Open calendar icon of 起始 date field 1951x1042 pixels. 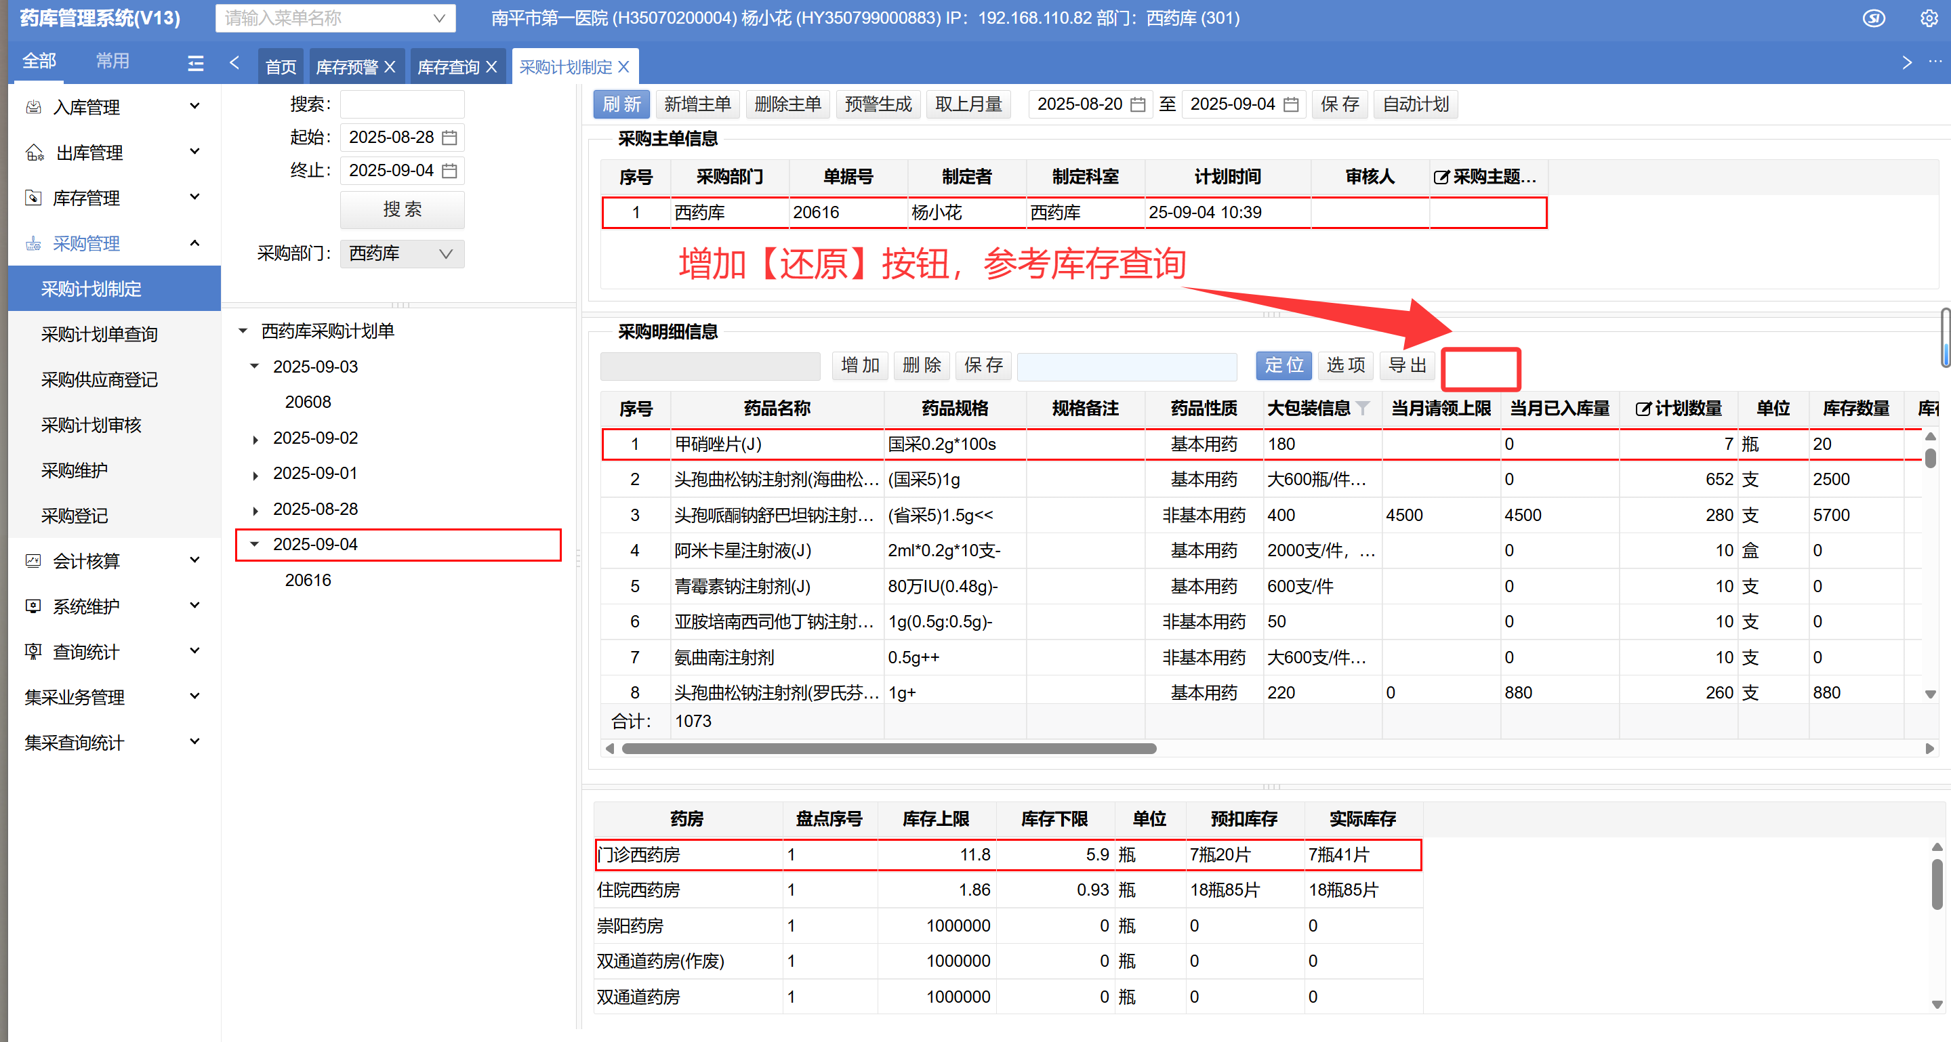pyautogui.click(x=449, y=138)
